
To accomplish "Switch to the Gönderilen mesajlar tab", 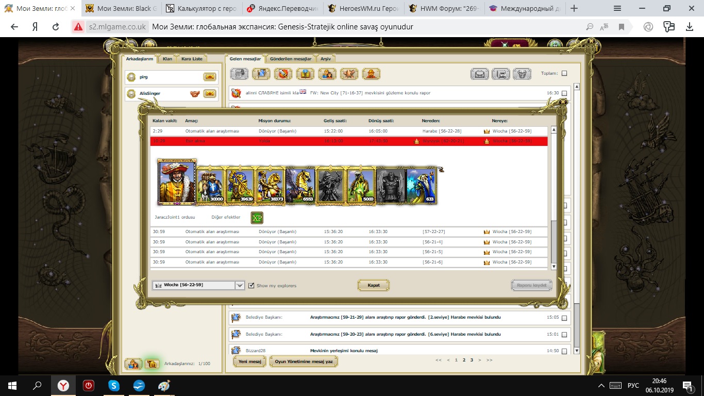I will point(291,59).
